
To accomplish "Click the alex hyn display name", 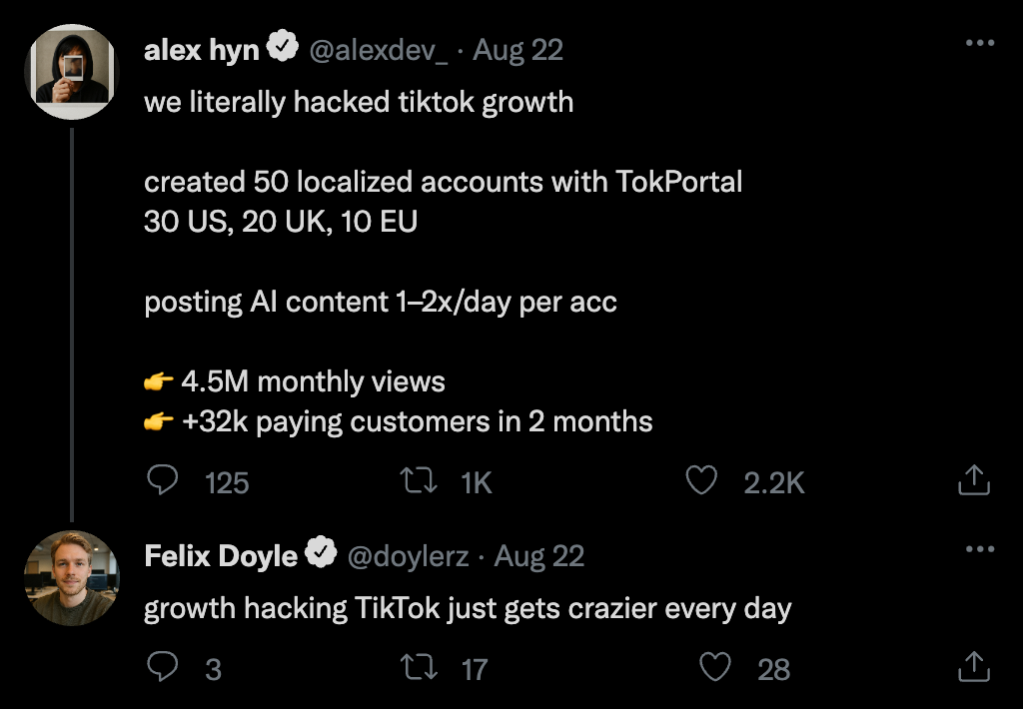I will point(202,50).
